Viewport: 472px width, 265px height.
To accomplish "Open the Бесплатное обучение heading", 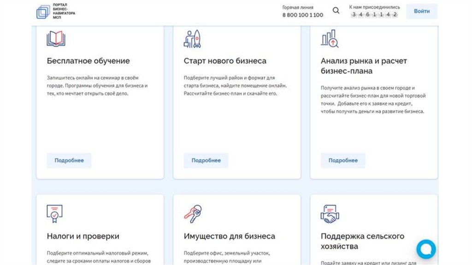I will 88,61.
